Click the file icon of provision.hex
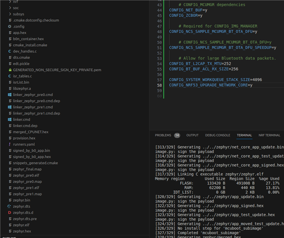 pos(10,138)
